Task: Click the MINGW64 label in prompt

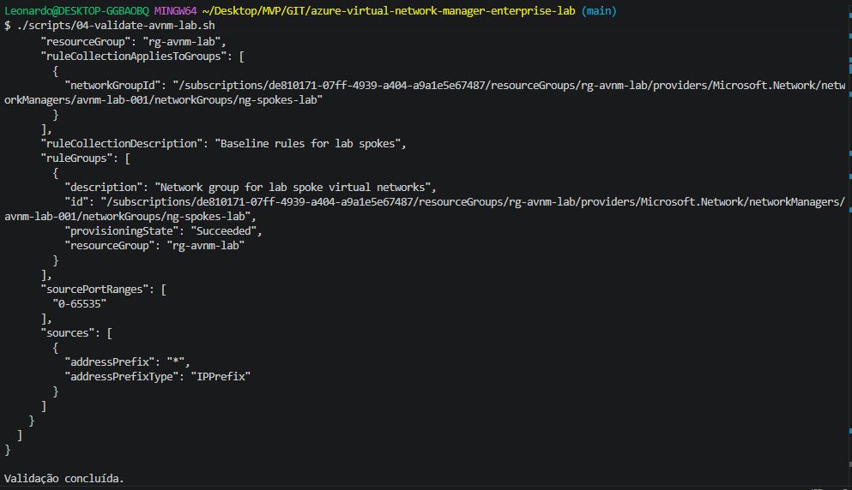Action: coord(176,11)
